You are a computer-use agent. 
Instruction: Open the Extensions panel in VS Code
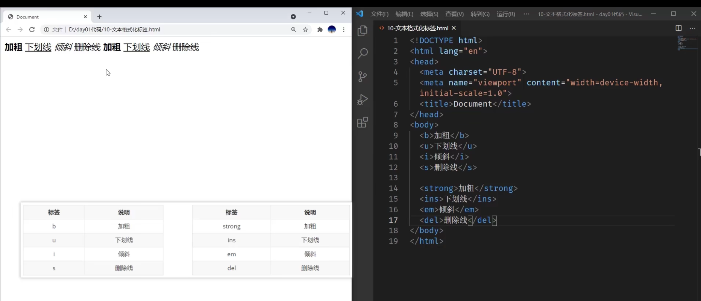click(x=362, y=122)
